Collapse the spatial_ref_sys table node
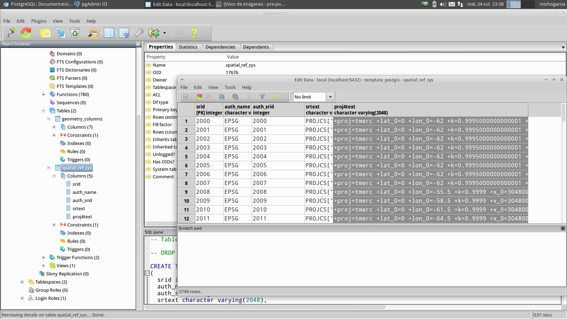Viewport: 567px width, 319px height. [49, 168]
